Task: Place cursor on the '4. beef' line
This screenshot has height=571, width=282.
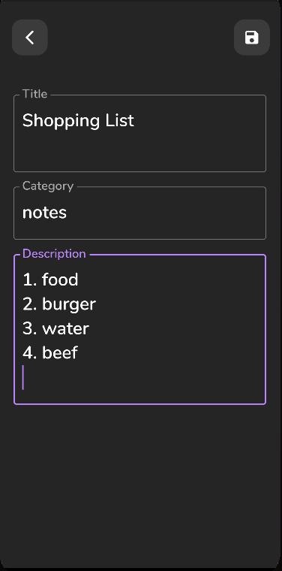Action: (x=50, y=353)
